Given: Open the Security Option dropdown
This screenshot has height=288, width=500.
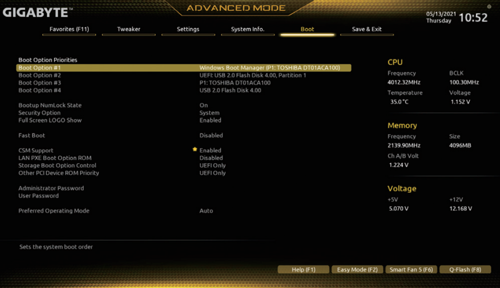Looking at the screenshot, I should 209,113.
